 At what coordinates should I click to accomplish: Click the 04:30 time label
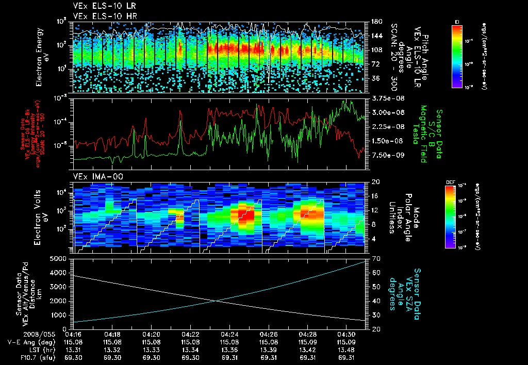347,335
